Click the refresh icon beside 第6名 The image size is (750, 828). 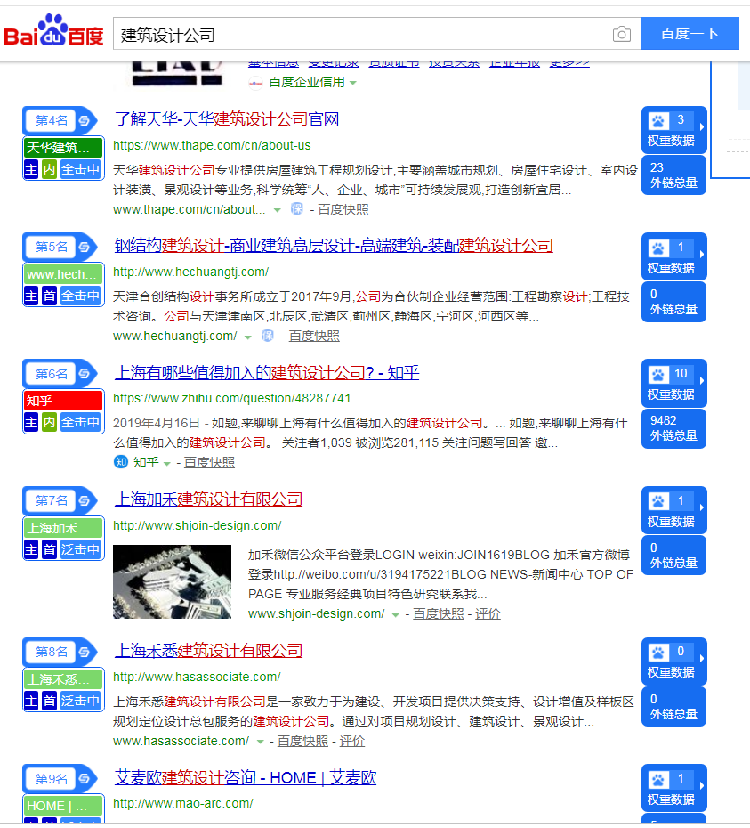tap(84, 374)
